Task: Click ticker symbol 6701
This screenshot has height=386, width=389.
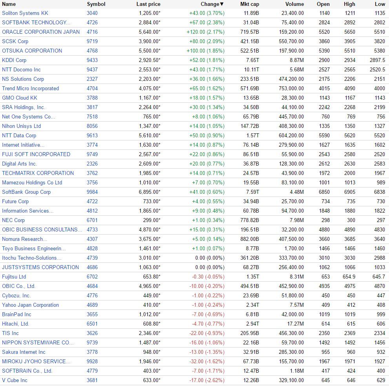Action: click(92, 221)
